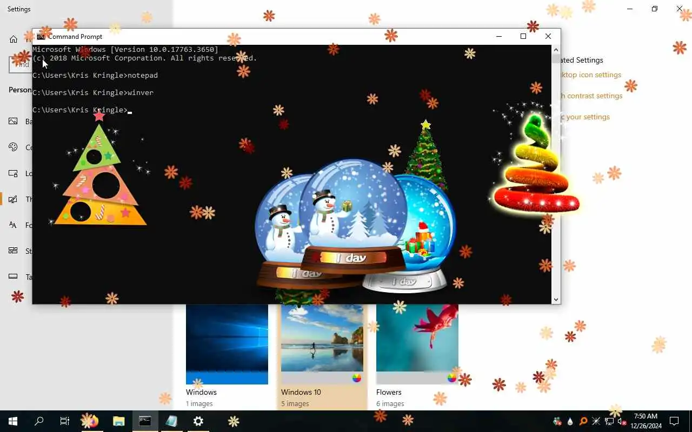Viewport: 692px width, 432px height.
Task: Click the line ending with 'notepad'
Action: (x=95, y=76)
